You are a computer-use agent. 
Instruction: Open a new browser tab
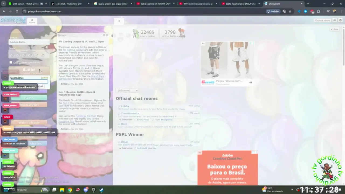click(x=308, y=4)
